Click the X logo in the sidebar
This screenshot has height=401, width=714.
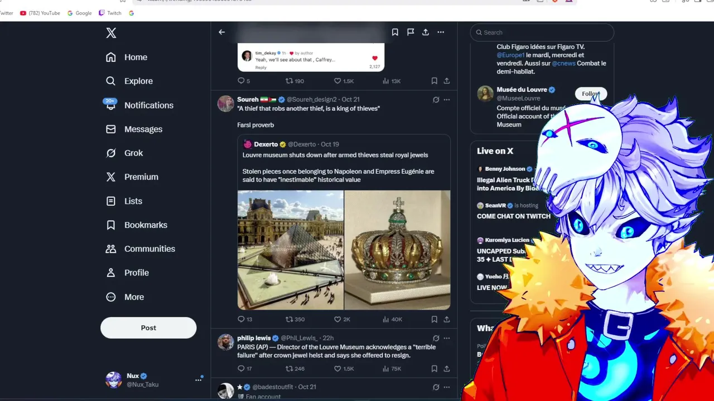111,33
